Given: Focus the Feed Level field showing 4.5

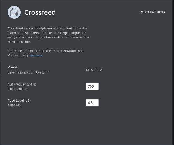Looking at the screenshot, I should [x=92, y=103].
